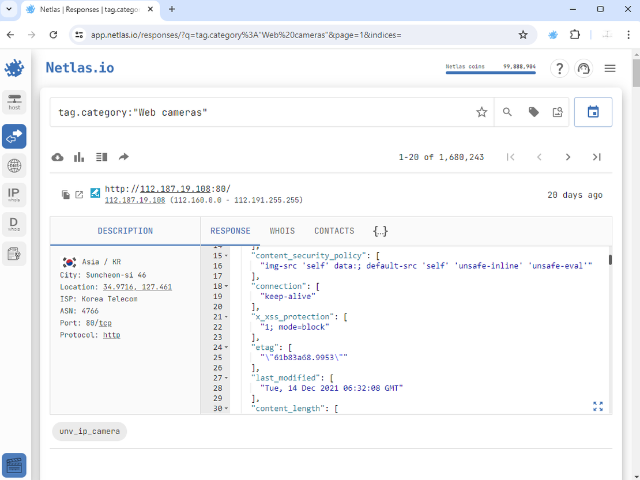Switch to the CONTACTS tab

coord(334,231)
